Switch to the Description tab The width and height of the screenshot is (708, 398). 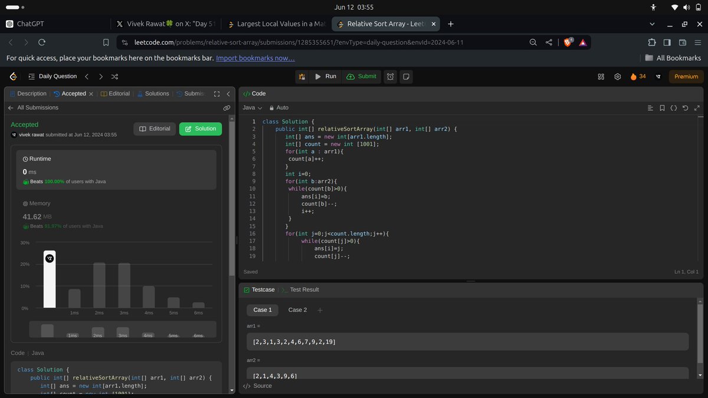28,94
